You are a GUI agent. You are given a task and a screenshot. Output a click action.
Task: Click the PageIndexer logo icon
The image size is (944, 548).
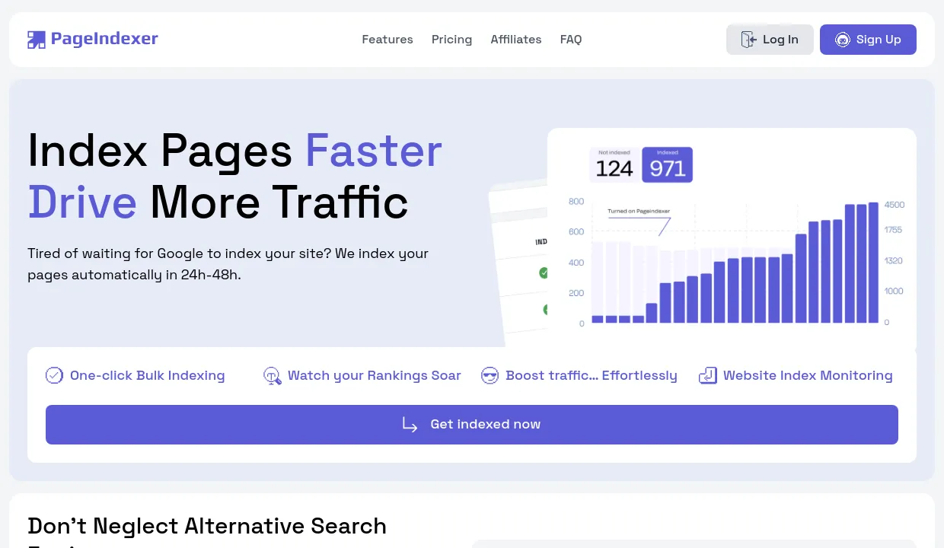[36, 39]
